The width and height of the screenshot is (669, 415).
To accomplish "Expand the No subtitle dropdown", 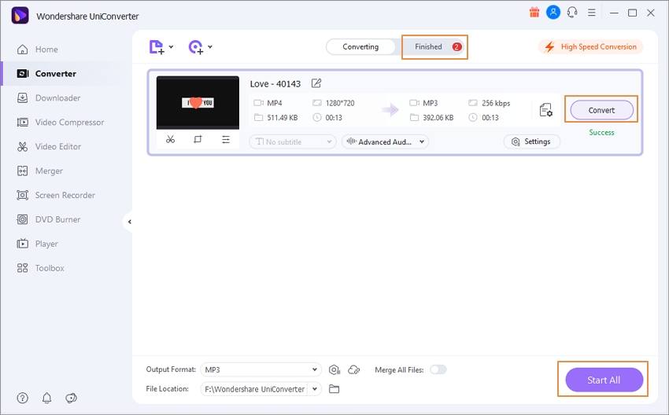I will coord(293,142).
